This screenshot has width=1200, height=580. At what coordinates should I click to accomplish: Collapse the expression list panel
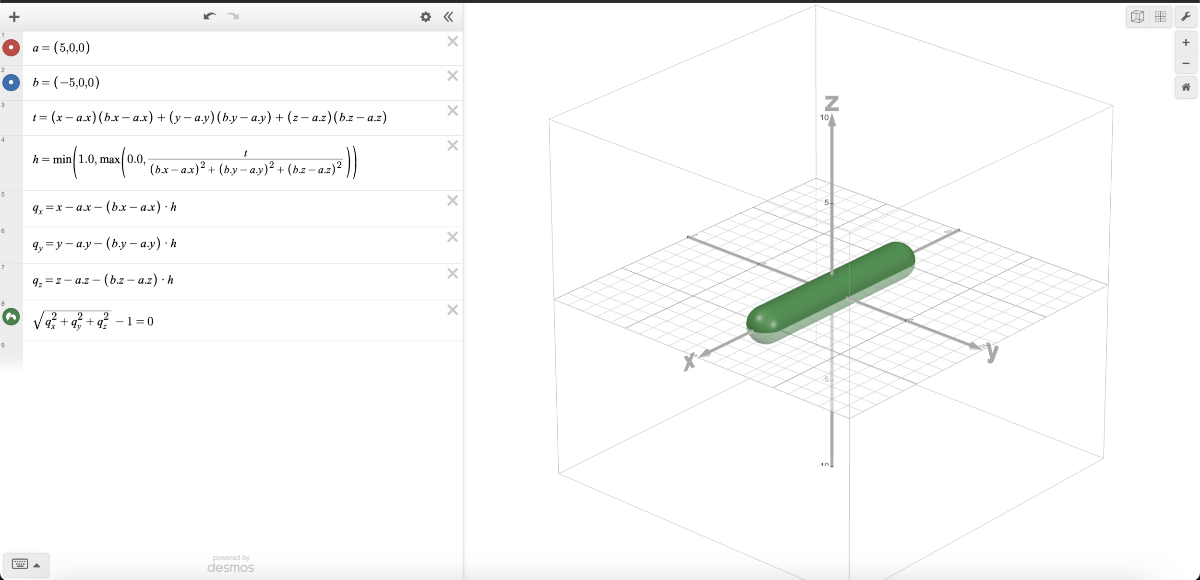[x=448, y=17]
